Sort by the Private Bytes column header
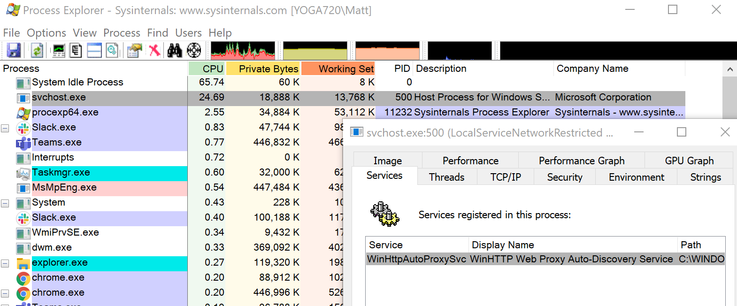Viewport: 737px width, 306px height. 263,69
